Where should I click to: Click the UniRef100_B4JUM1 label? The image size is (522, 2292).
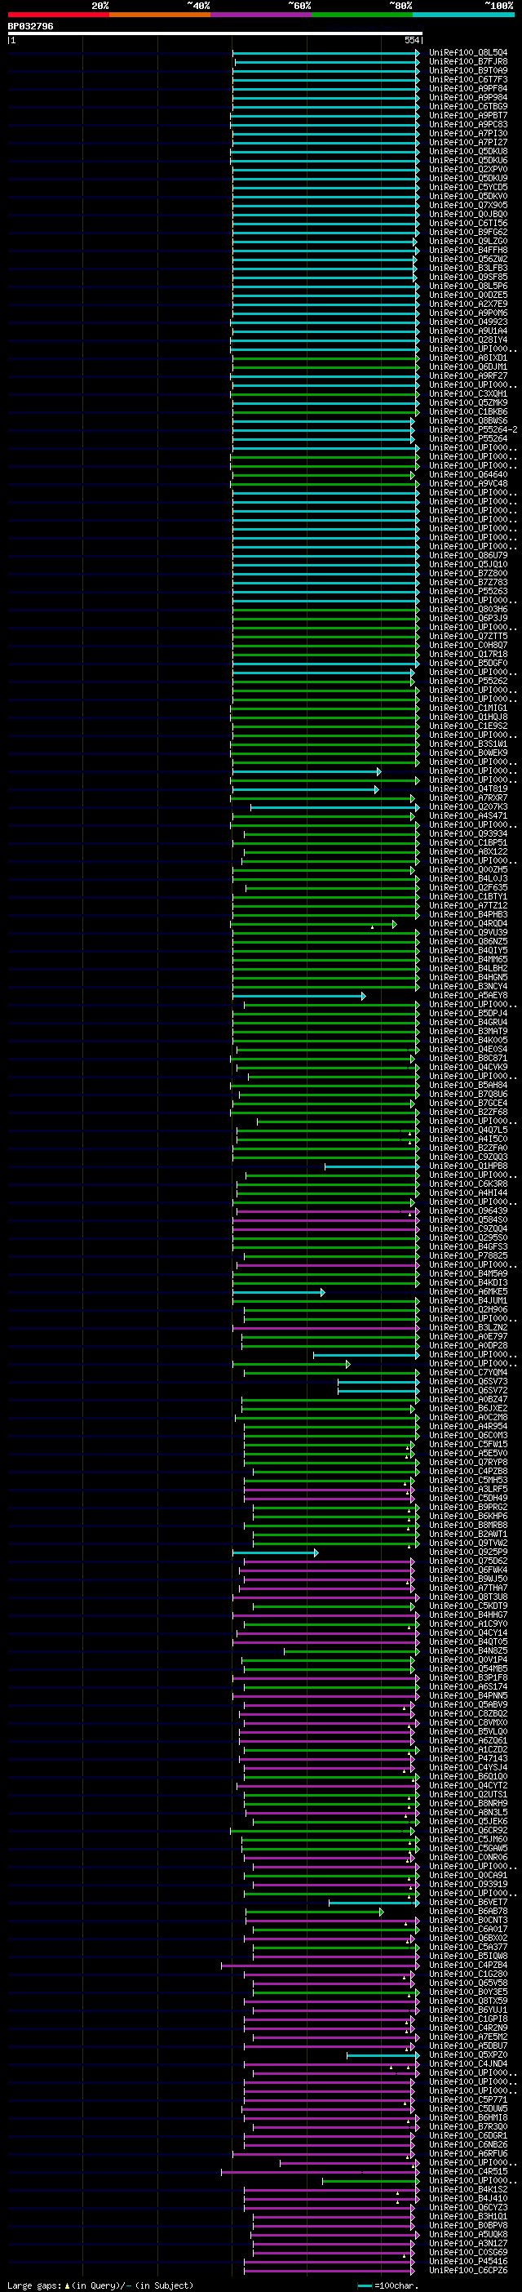point(469,1301)
